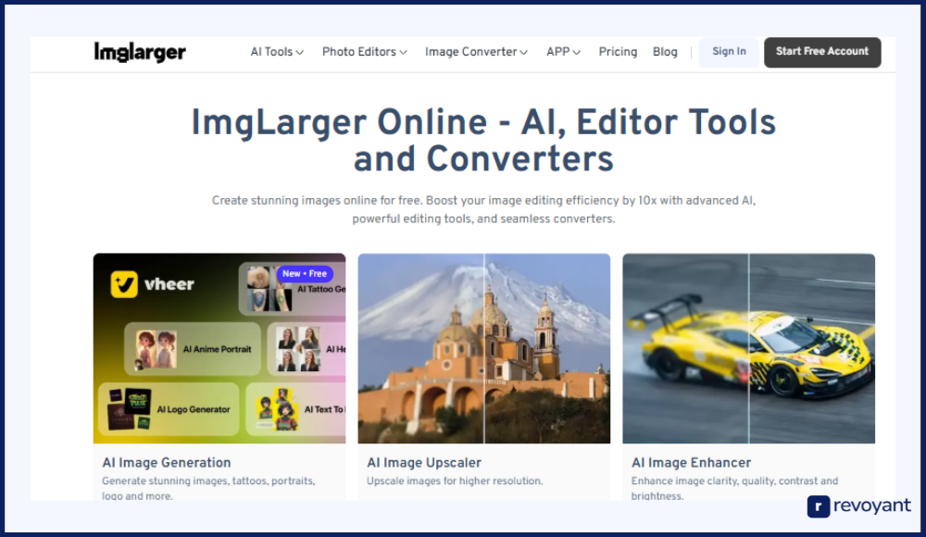This screenshot has height=537, width=926.
Task: Click the main 'ImgLarger Online' headline
Action: [483, 141]
